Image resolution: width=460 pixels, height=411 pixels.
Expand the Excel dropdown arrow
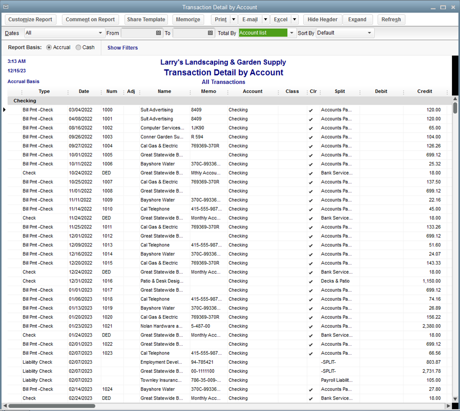pyautogui.click(x=294, y=20)
